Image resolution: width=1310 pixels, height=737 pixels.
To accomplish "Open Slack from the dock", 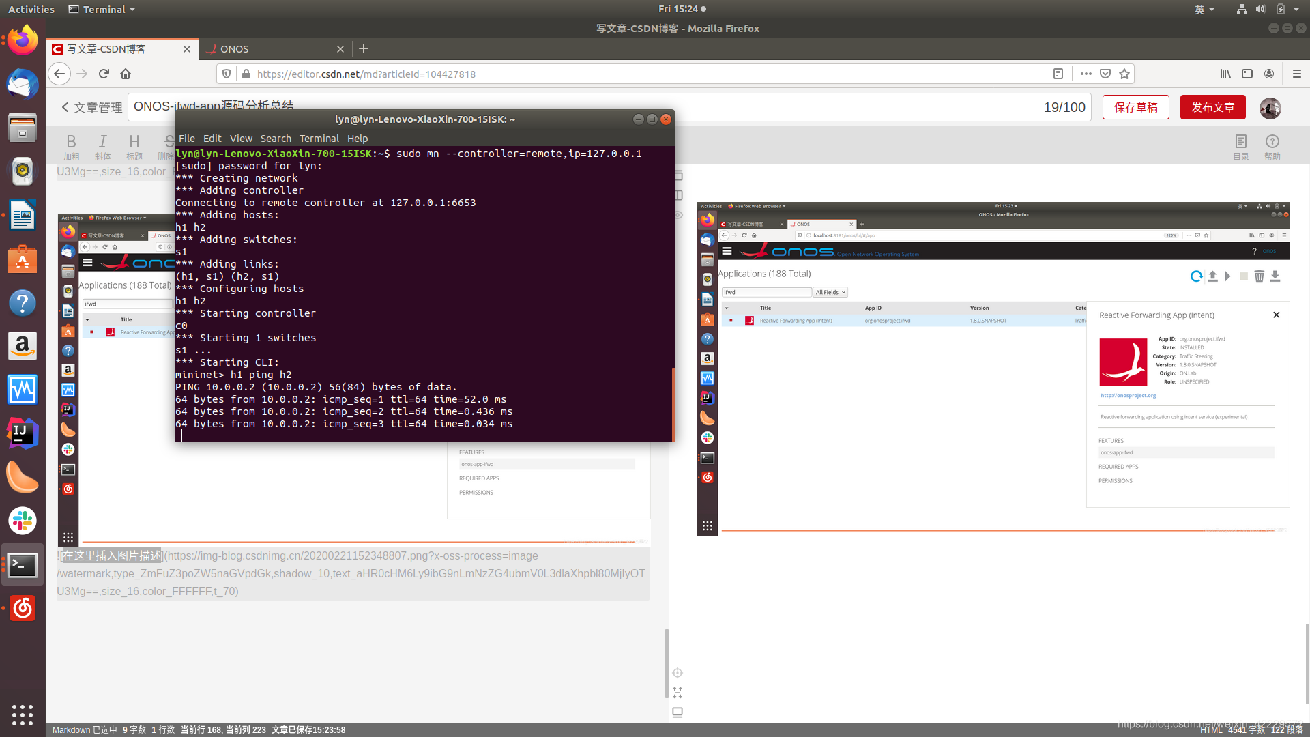I will click(x=23, y=521).
